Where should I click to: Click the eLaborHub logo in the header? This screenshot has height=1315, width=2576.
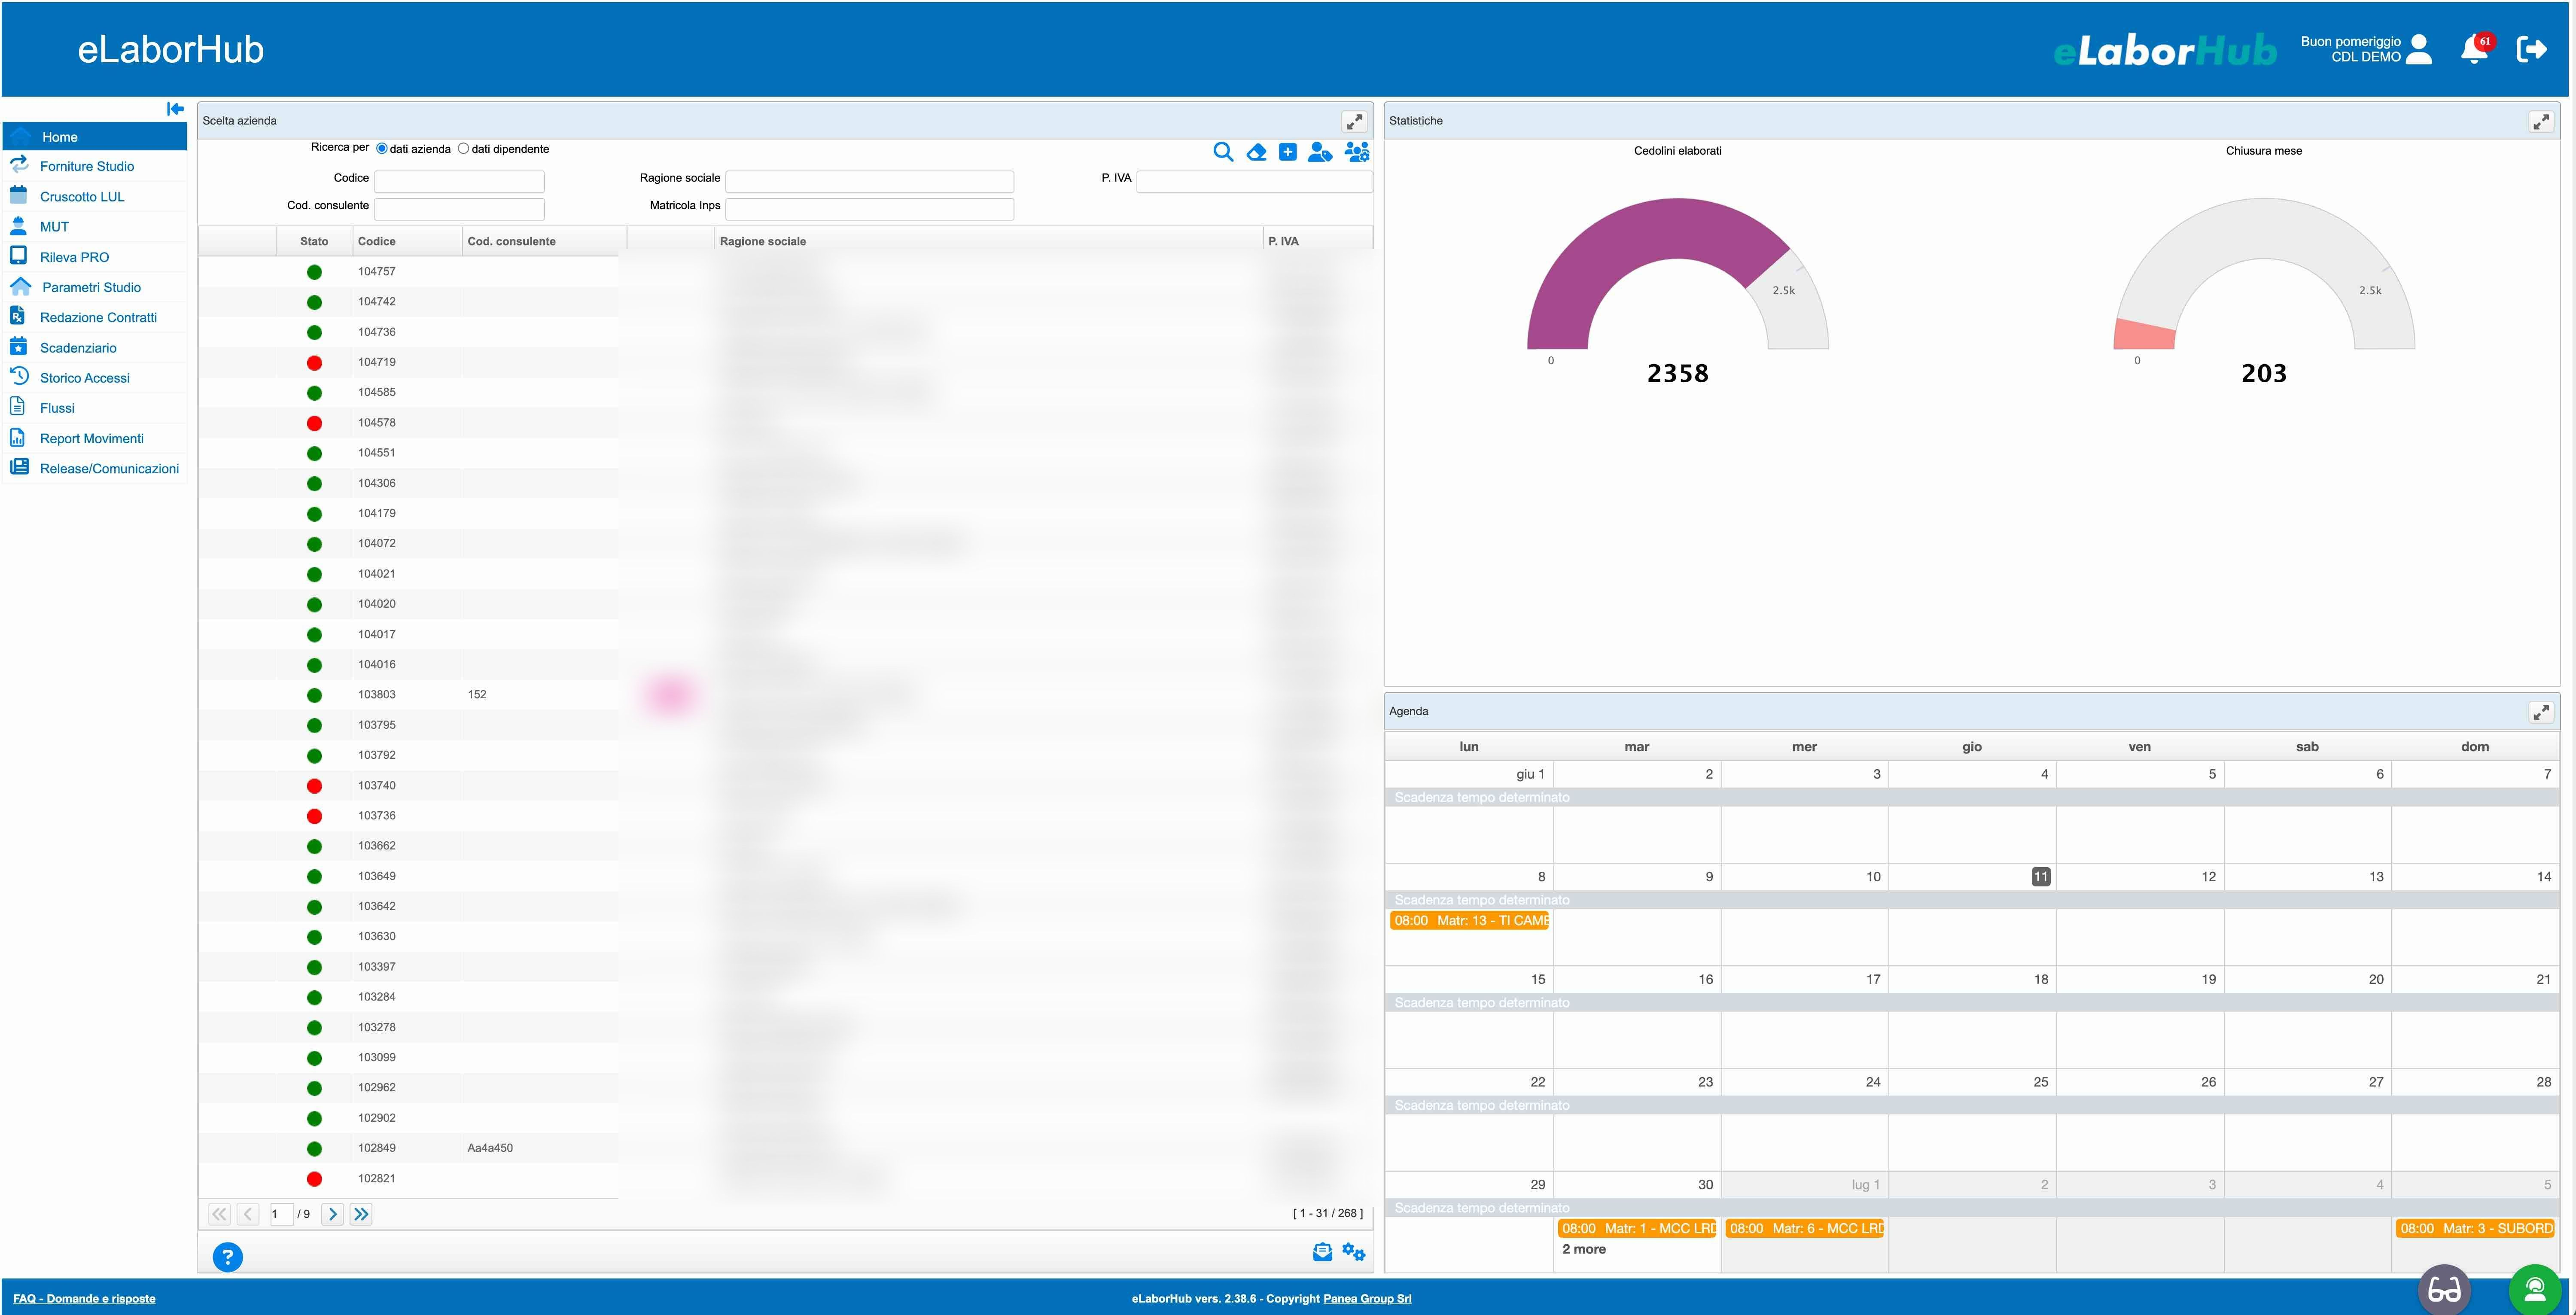(2165, 50)
